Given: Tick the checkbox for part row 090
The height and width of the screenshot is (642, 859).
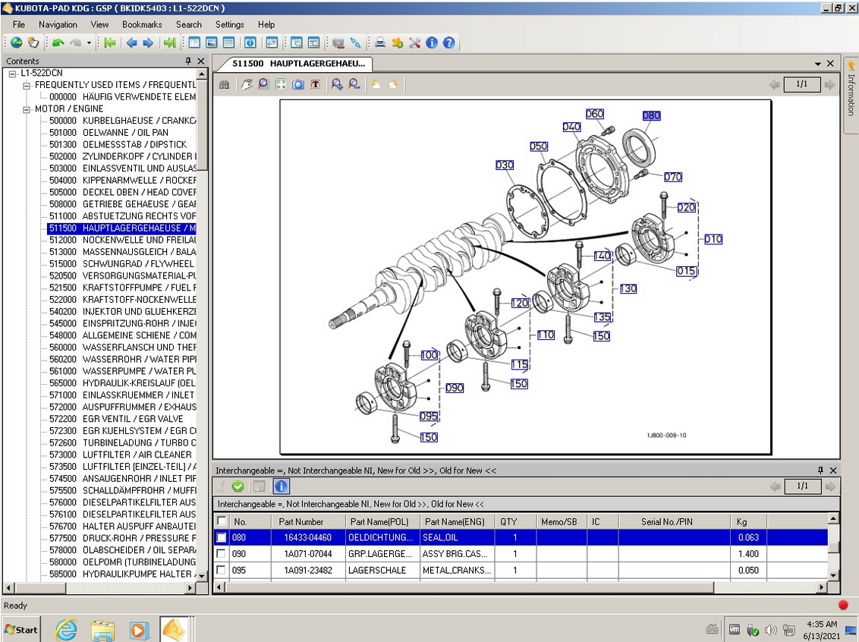Looking at the screenshot, I should [x=222, y=554].
